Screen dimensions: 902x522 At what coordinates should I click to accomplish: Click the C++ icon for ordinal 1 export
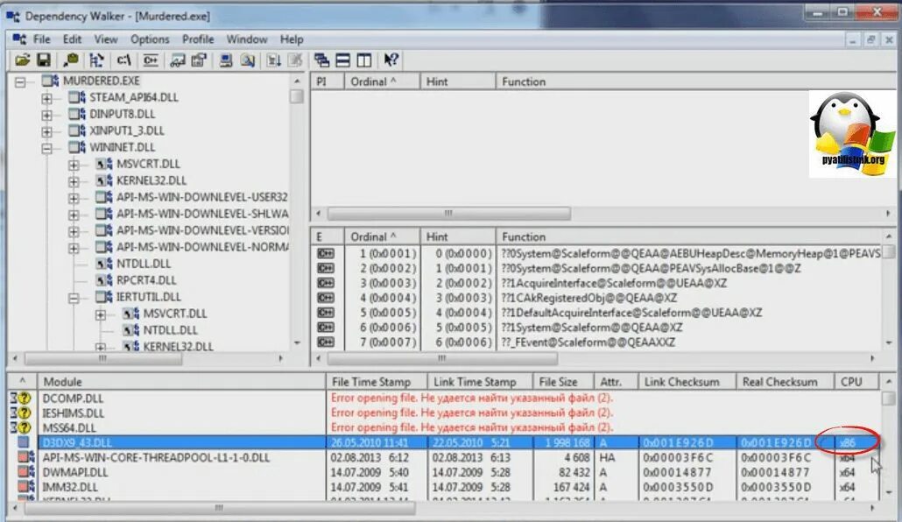[326, 253]
